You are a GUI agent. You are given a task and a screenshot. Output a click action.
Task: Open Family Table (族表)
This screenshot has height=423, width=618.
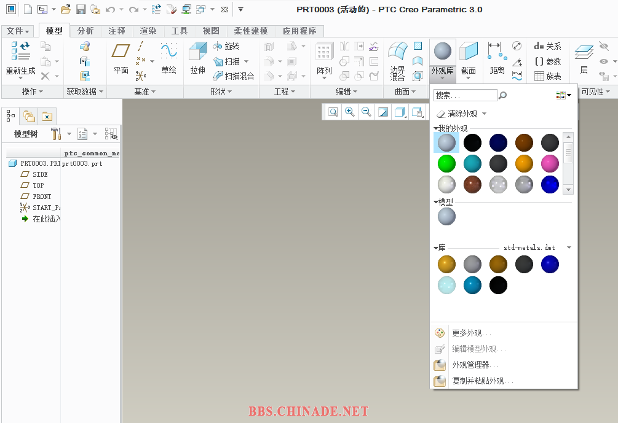547,76
